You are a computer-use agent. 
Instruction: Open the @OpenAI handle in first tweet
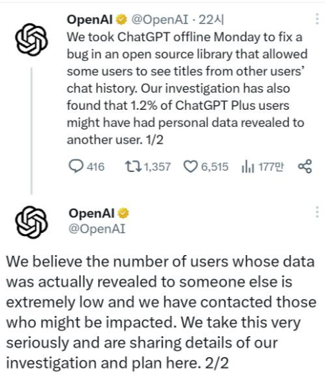pyautogui.click(x=160, y=20)
